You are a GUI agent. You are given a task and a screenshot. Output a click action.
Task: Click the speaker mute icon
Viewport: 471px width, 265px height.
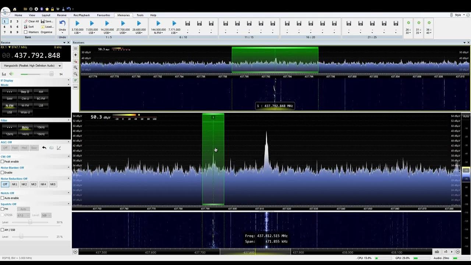pos(11,74)
